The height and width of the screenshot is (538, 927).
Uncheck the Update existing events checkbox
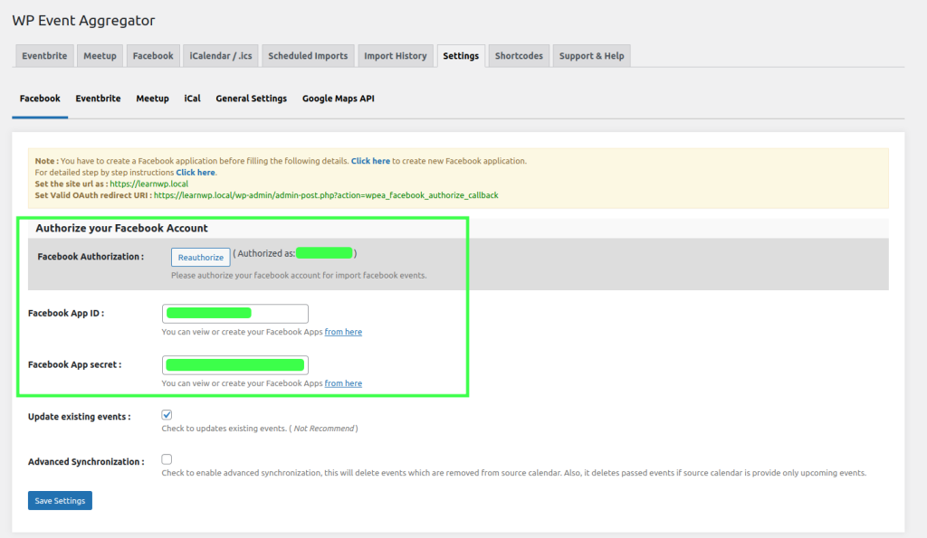tap(167, 415)
